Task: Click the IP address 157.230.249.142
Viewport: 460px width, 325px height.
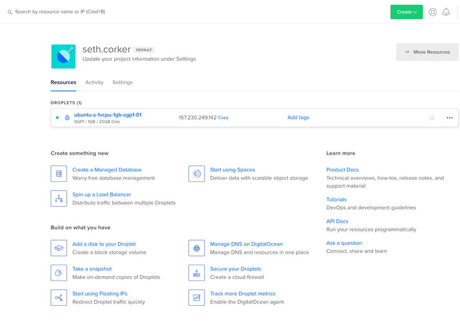Action: tap(197, 118)
